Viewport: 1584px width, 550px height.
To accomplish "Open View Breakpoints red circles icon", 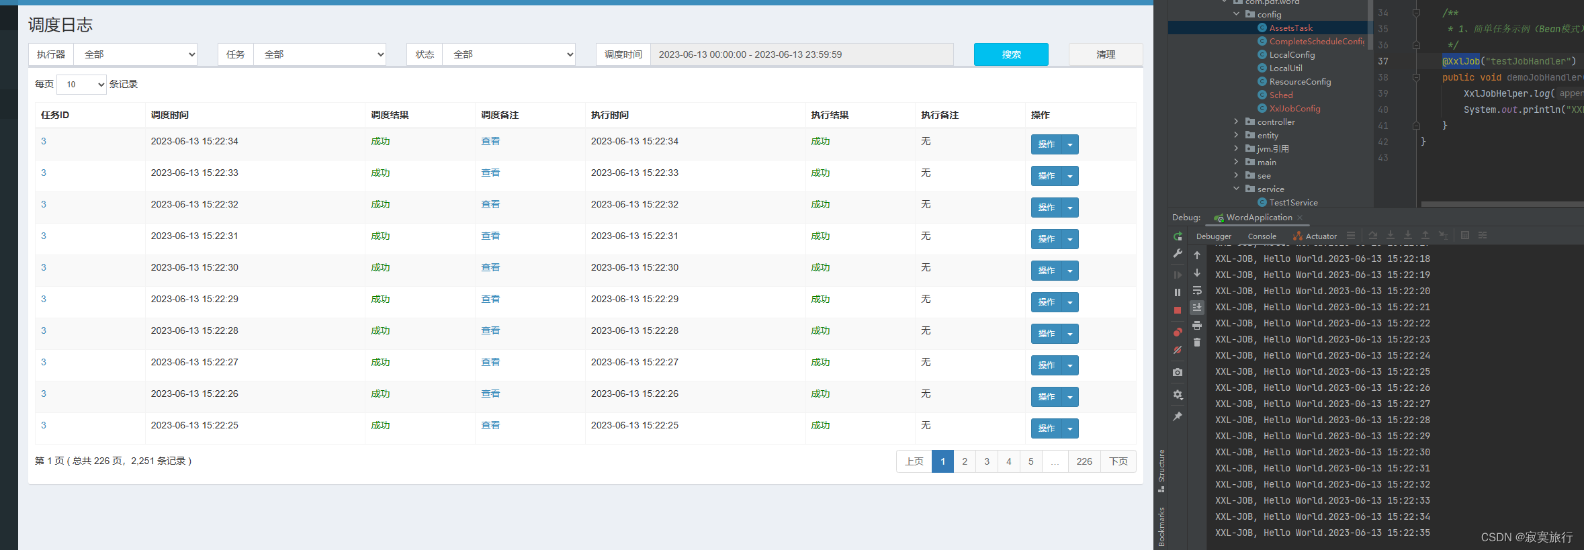I will [x=1178, y=332].
